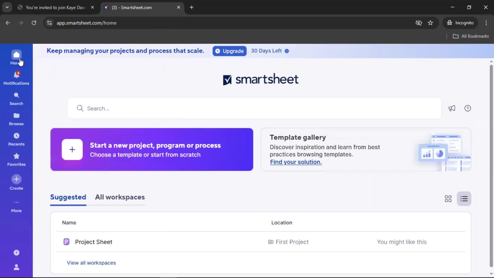The width and height of the screenshot is (494, 278).
Task: Select the Suggested tab
Action: pyautogui.click(x=68, y=197)
